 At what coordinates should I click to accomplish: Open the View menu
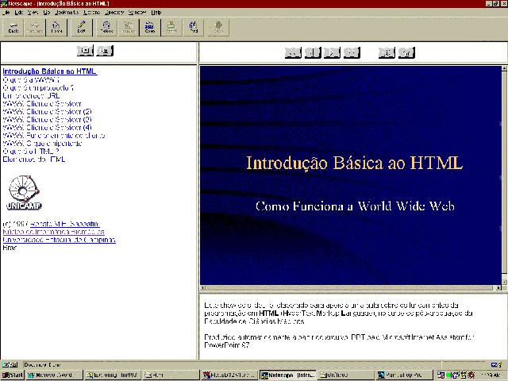(33, 13)
